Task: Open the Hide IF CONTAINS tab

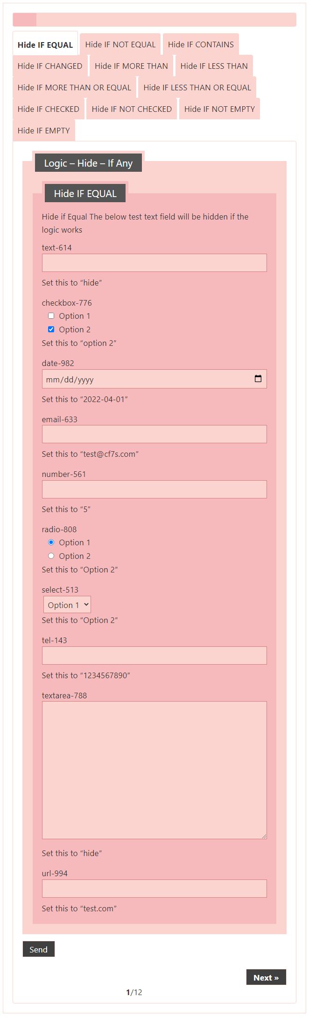Action: click(x=201, y=44)
